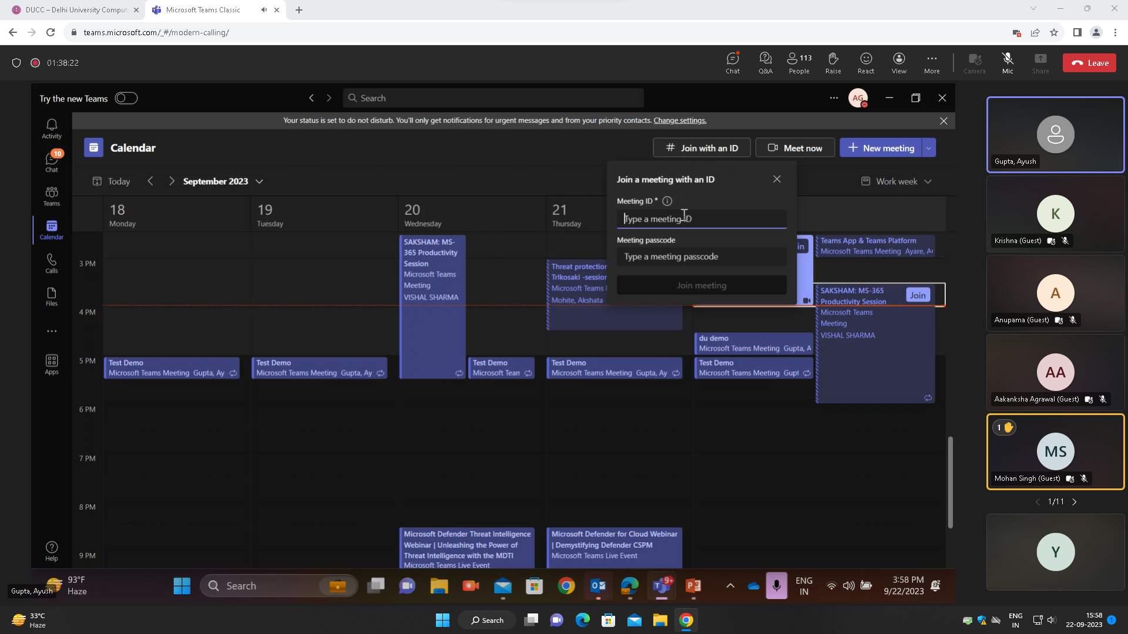Join the SAKSHAM MS-365 Productivity Session
This screenshot has width=1128, height=634.
point(918,295)
